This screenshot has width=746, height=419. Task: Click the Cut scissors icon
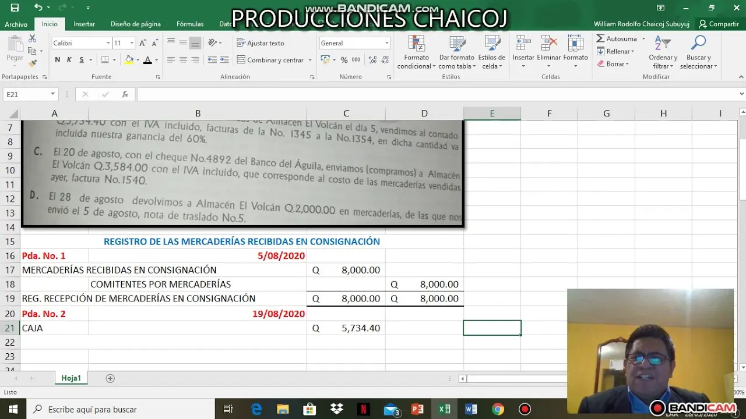[32, 38]
